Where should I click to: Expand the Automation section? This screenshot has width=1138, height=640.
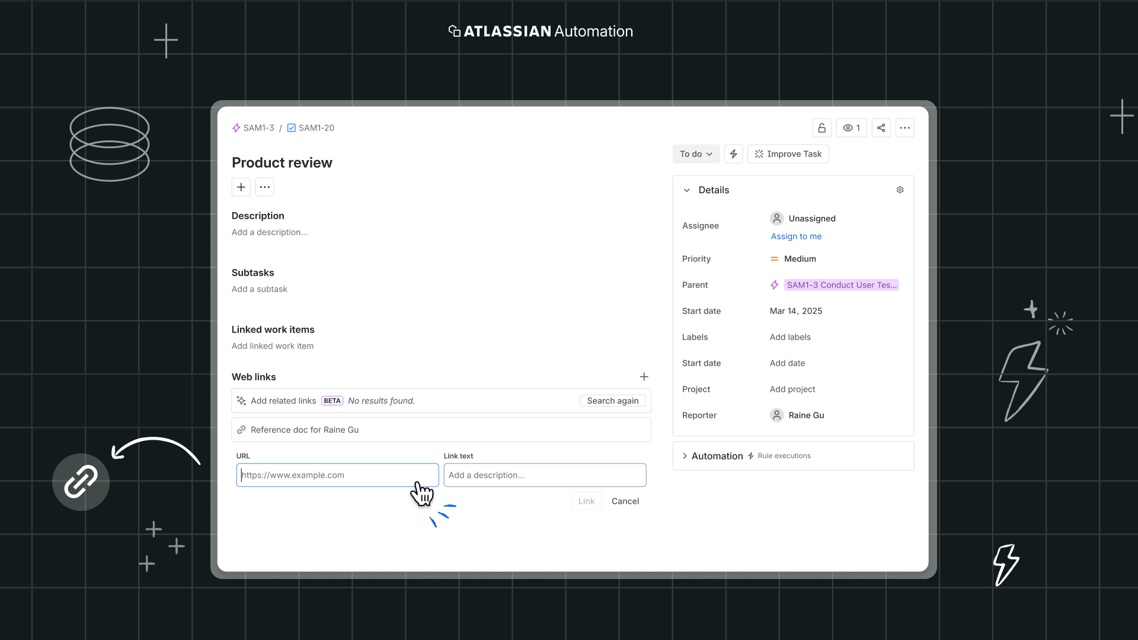pos(685,456)
